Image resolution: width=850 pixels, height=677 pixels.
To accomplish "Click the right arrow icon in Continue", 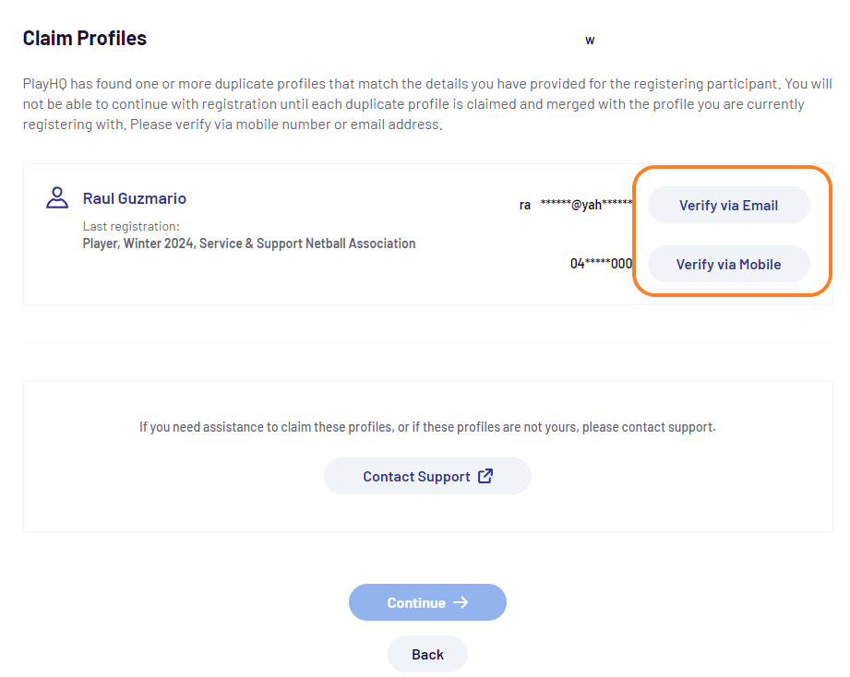I will [x=461, y=602].
